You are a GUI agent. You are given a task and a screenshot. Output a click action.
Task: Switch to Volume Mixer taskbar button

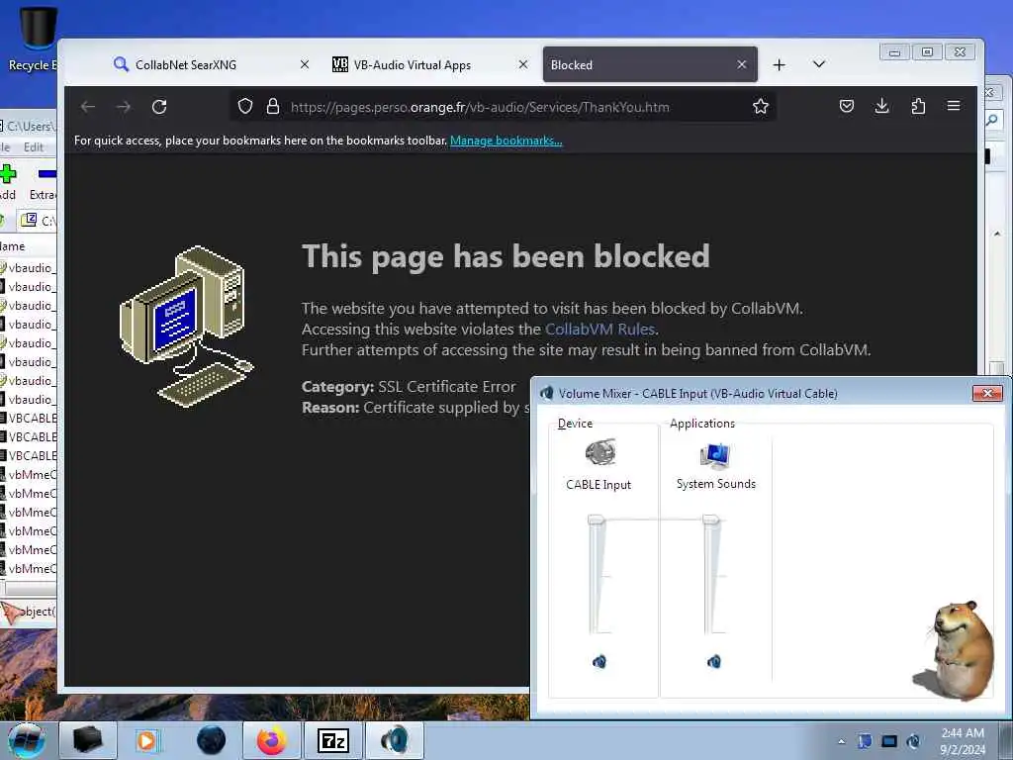tap(395, 740)
